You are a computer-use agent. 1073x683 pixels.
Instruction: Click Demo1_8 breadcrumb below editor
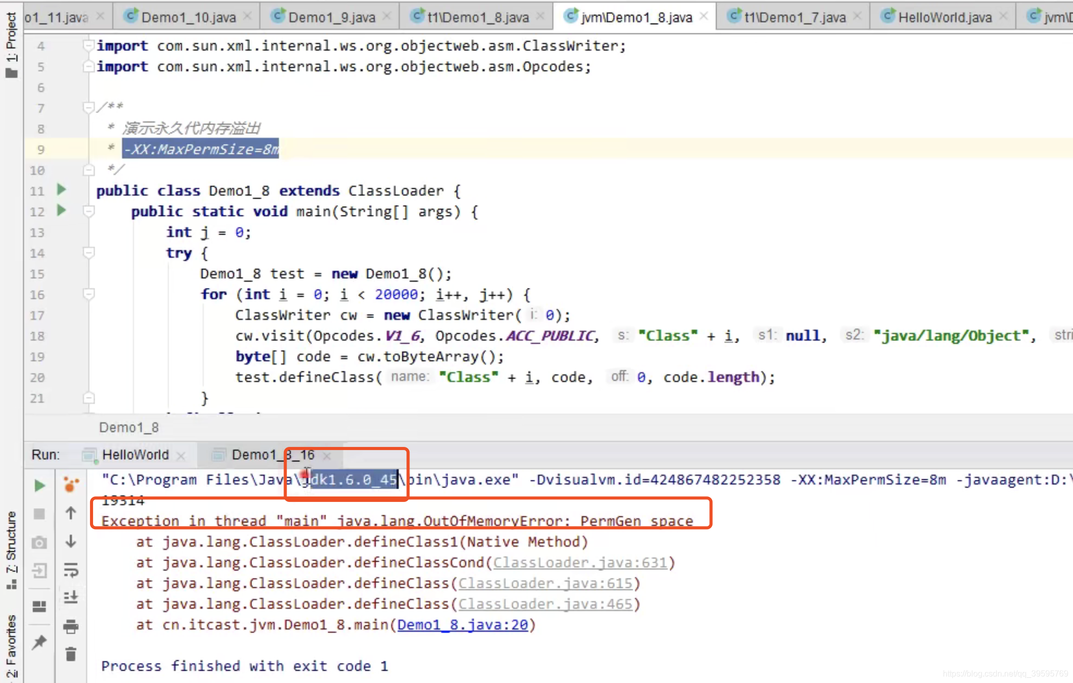pyautogui.click(x=129, y=427)
